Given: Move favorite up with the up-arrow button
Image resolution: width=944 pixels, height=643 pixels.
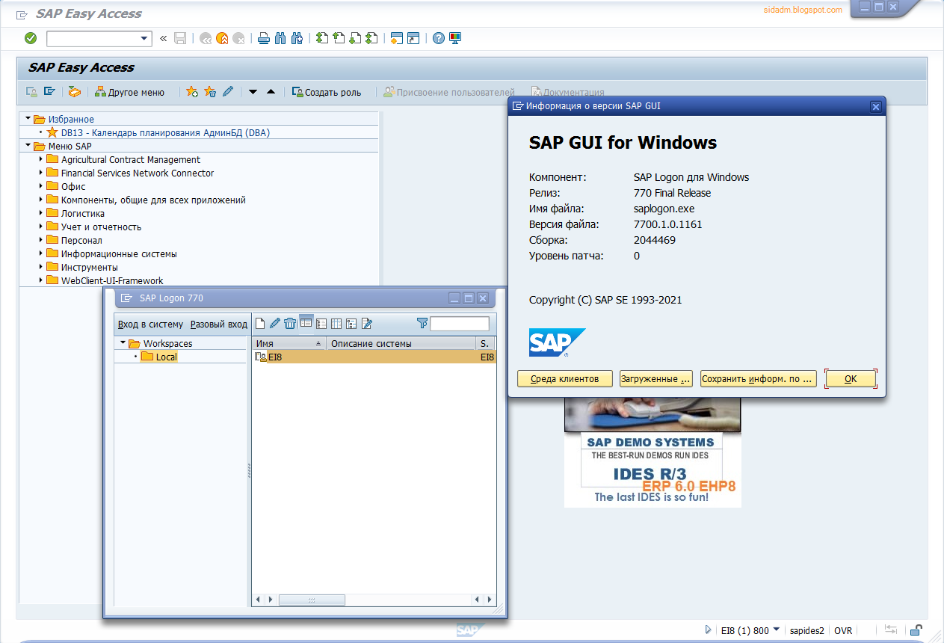Looking at the screenshot, I should [x=271, y=92].
